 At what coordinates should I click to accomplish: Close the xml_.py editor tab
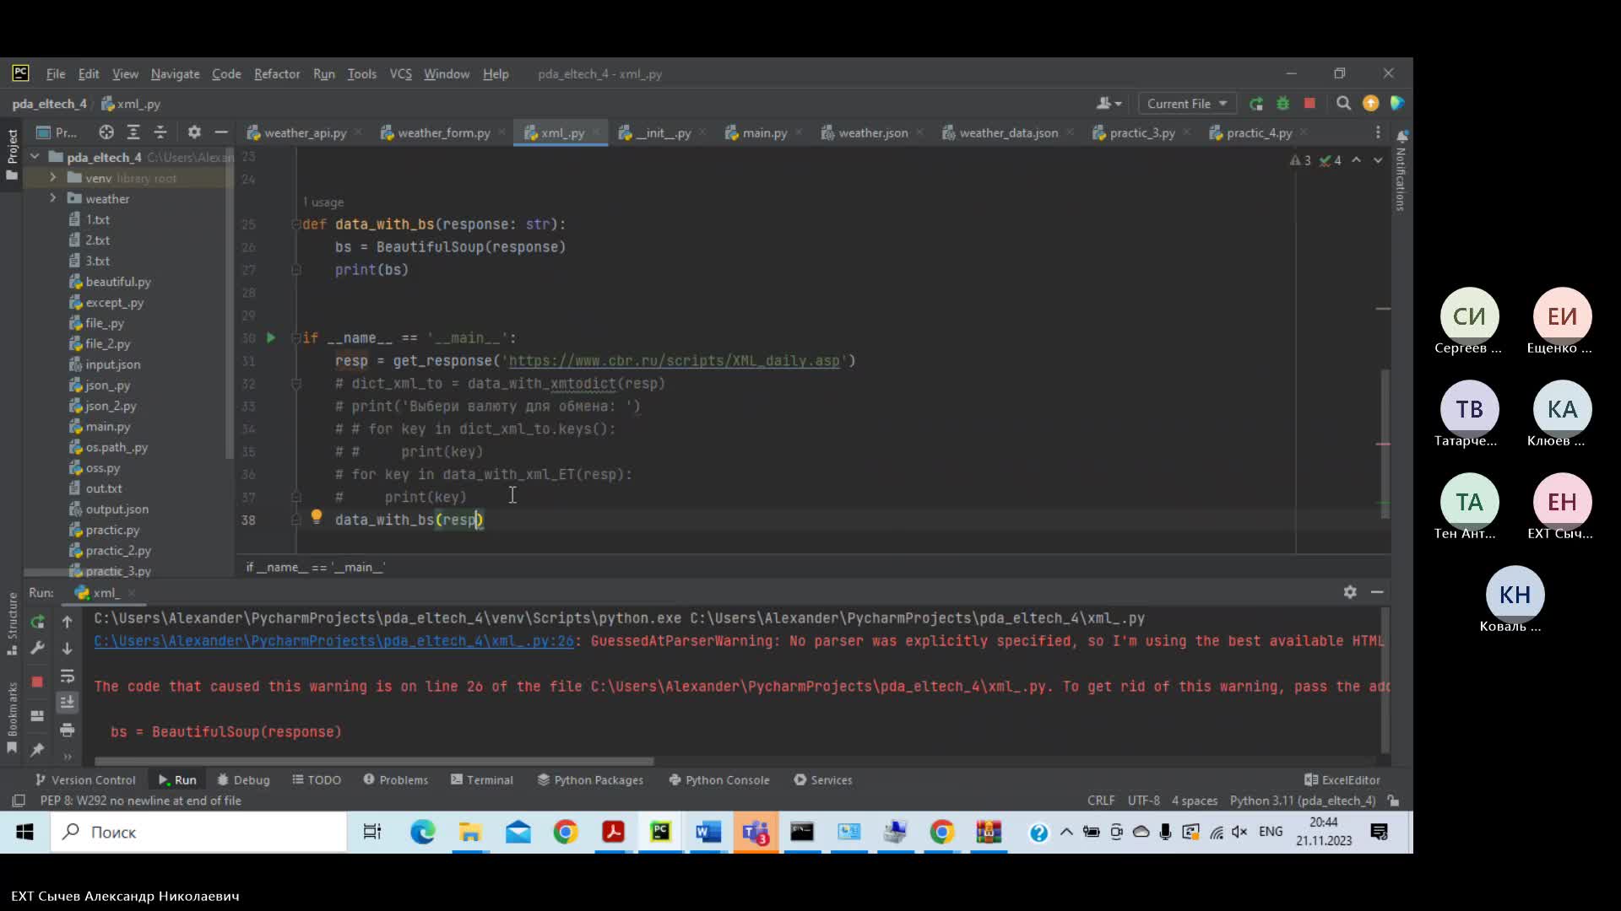596,133
